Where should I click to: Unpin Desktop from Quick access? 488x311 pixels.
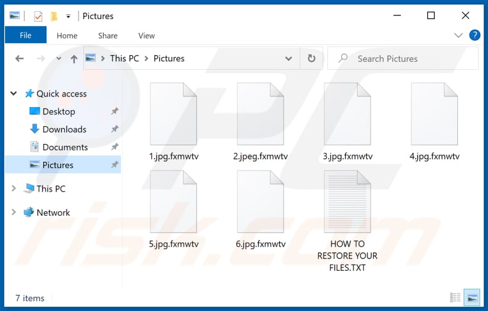114,112
